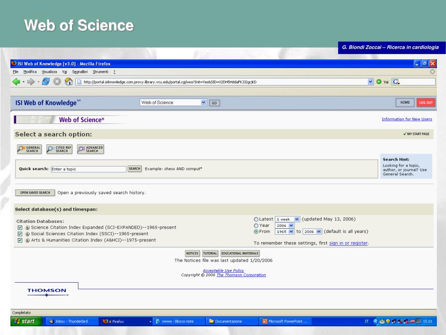Click the Quick search topic input field
The width and height of the screenshot is (446, 335).
coord(88,169)
